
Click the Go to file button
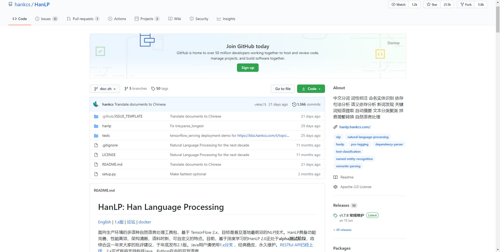click(x=283, y=89)
